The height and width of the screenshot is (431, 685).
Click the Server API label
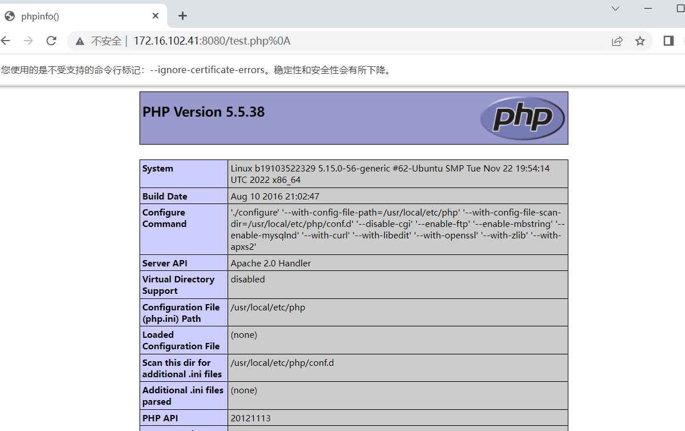coord(165,264)
